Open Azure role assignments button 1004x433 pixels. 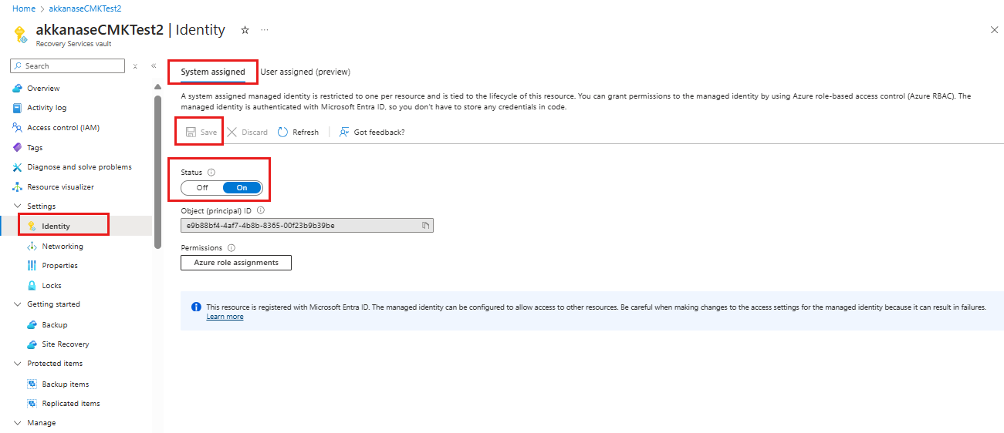(x=235, y=263)
